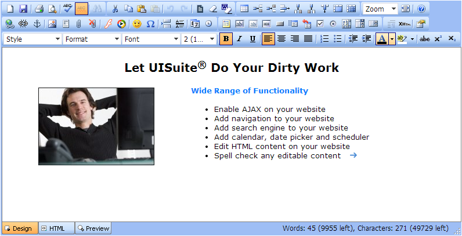Insert Flash with the Flash icon
Image resolution: width=462 pixels, height=236 pixels.
coord(108,24)
